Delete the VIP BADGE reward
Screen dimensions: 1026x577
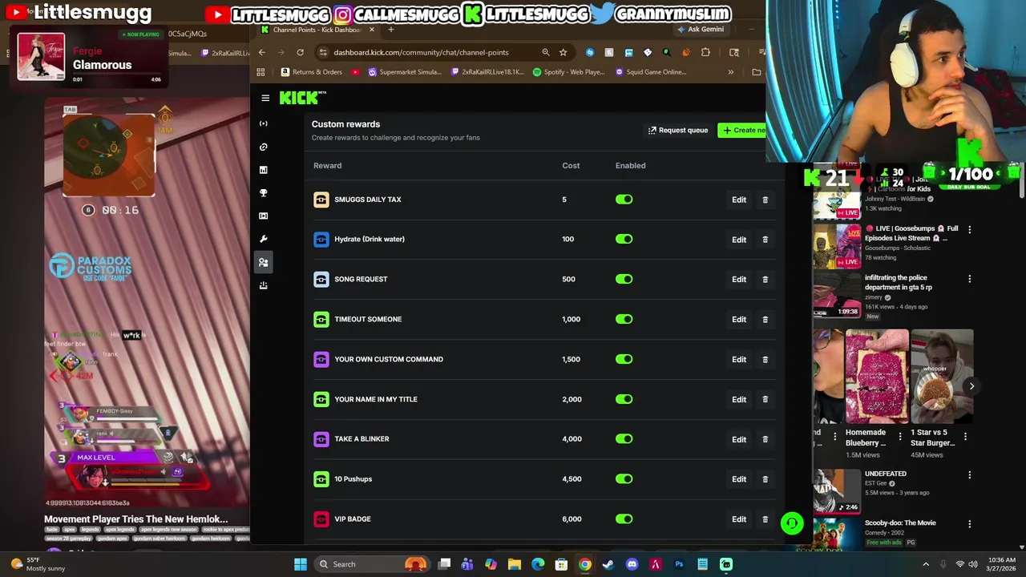pos(765,519)
